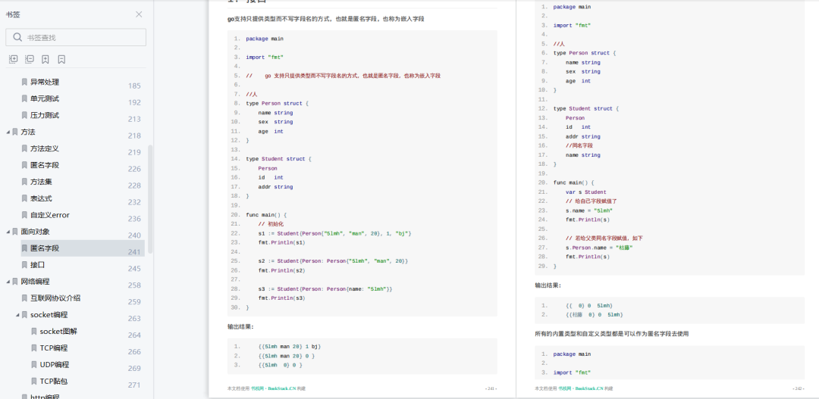Click the 书签查找 bookmark search field

click(x=76, y=37)
